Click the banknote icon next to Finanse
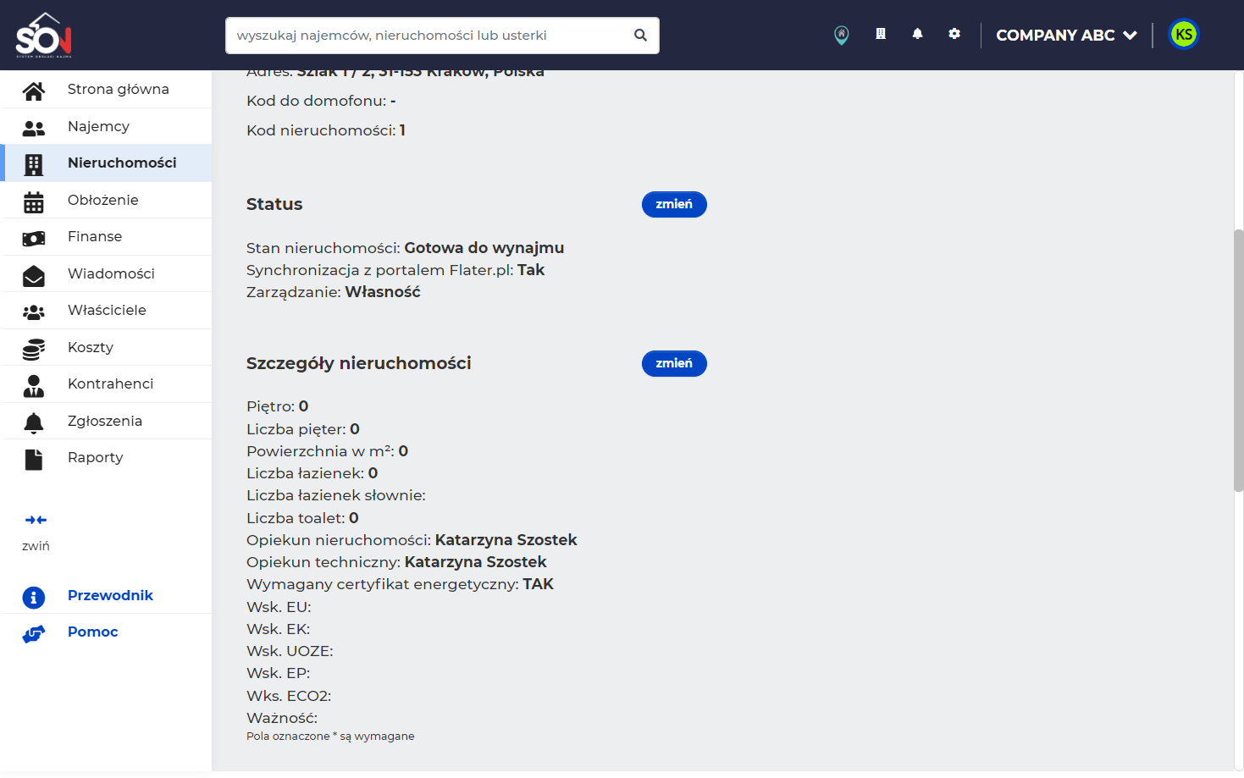Screen dimensions: 1244x778 click(x=34, y=238)
